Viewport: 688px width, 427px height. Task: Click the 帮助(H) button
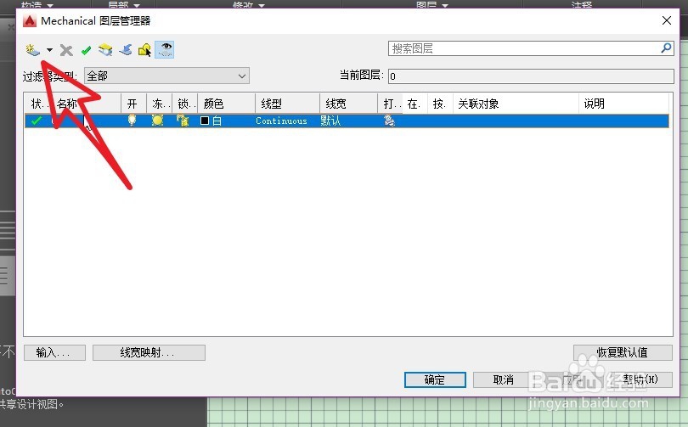[640, 379]
